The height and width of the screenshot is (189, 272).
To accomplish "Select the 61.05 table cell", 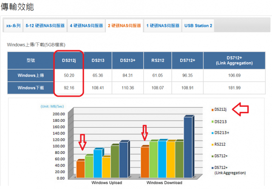I will [158, 75].
